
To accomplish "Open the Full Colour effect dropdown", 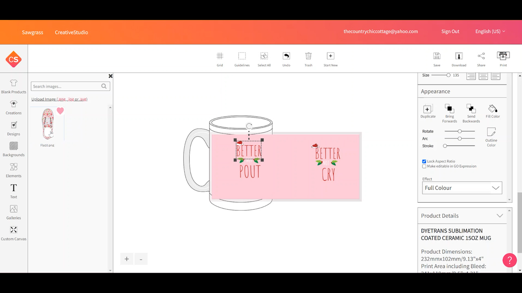I will point(462,188).
